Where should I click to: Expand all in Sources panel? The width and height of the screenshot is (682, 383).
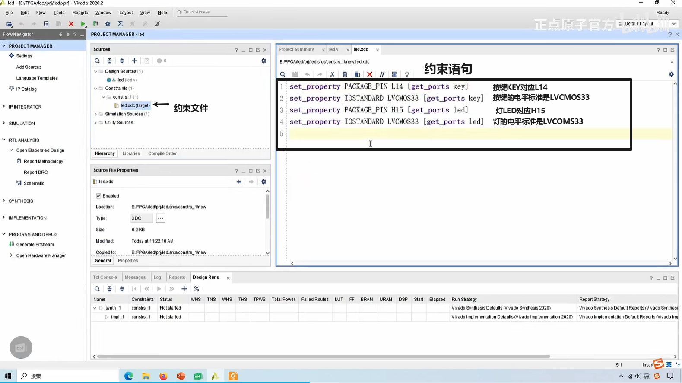click(x=122, y=61)
